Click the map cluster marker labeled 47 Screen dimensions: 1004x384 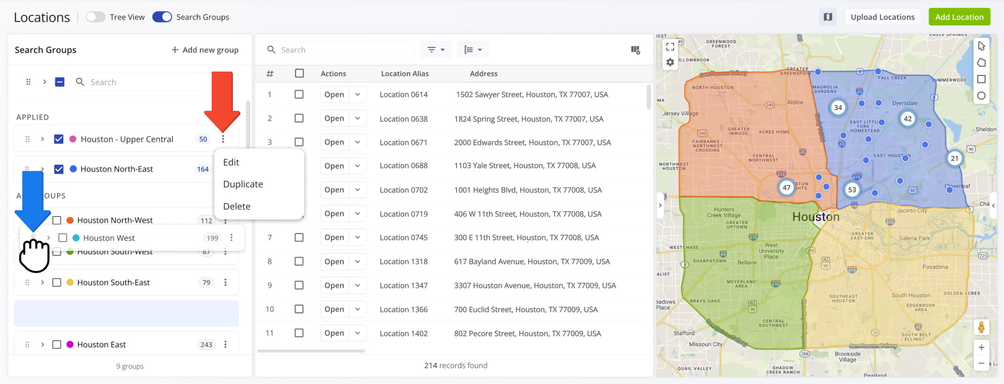pyautogui.click(x=786, y=188)
